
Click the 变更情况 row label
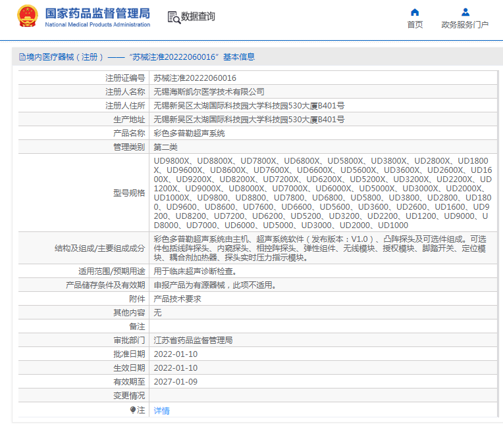coord(129,396)
